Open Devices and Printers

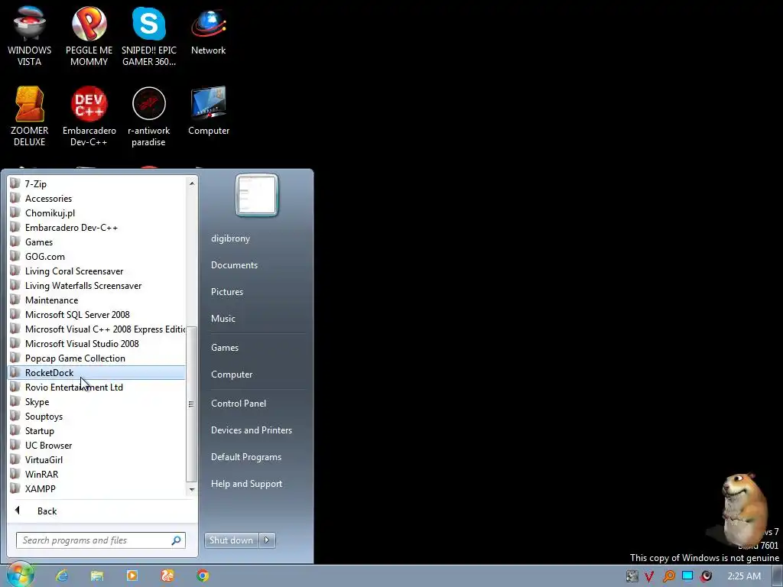point(251,430)
